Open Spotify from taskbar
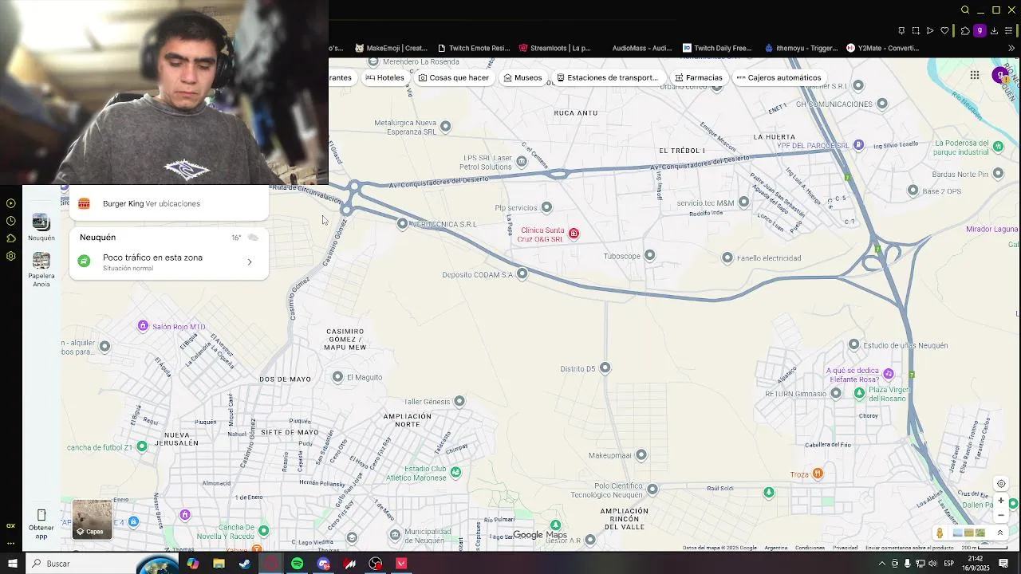 [x=297, y=564]
